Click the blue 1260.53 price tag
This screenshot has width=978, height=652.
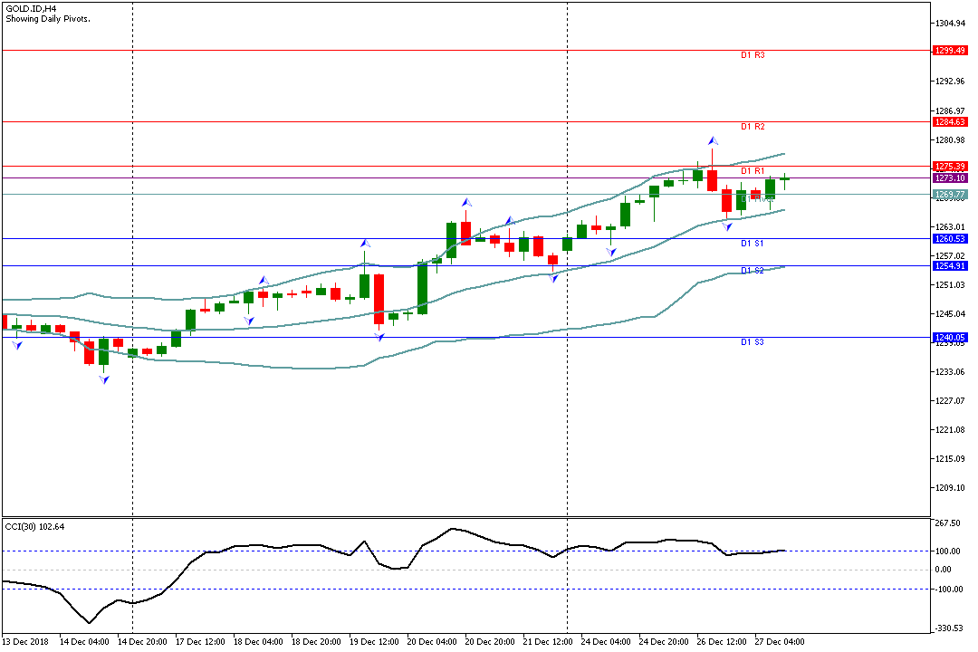tap(950, 239)
